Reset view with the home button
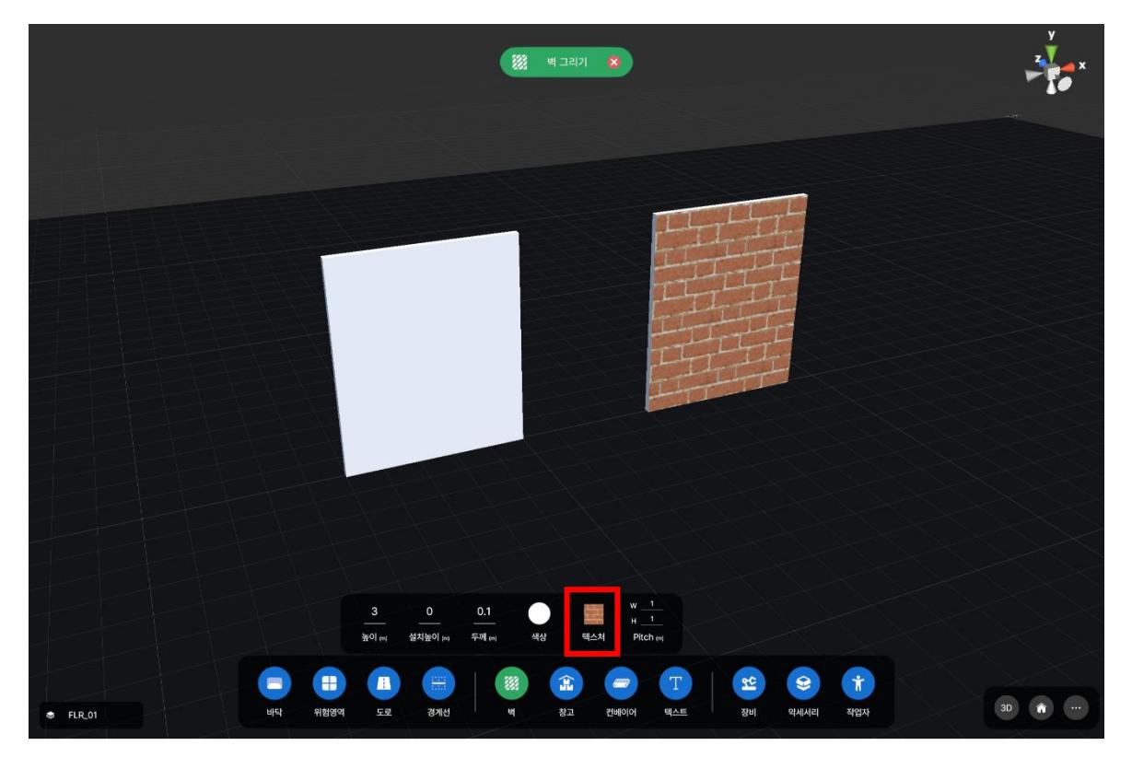 (x=1041, y=707)
